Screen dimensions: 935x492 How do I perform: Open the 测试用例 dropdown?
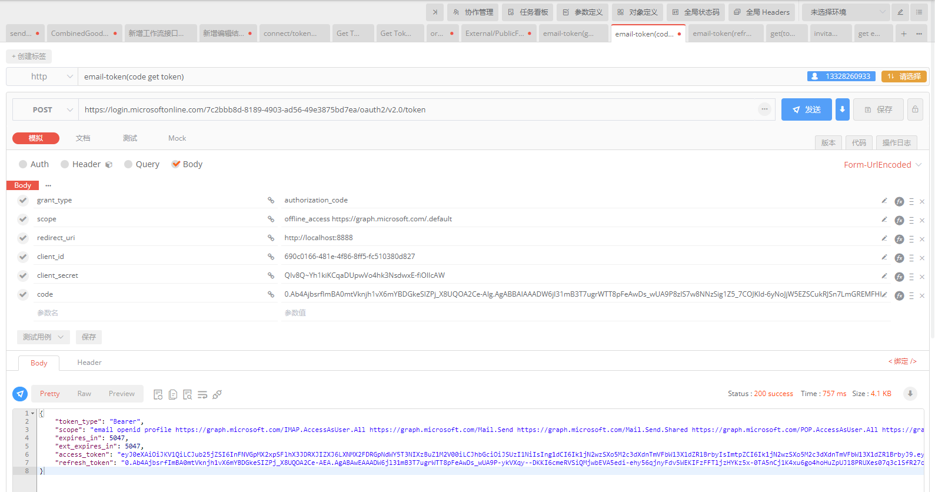click(x=44, y=337)
